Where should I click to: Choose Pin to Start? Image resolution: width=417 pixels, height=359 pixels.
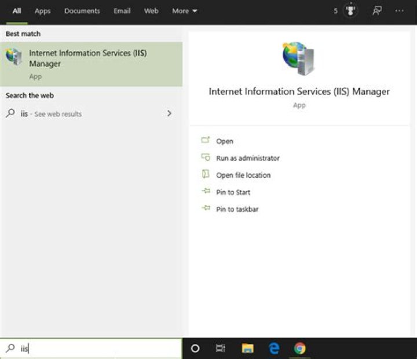pyautogui.click(x=233, y=192)
